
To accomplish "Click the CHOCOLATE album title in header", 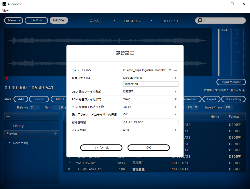I will pos(170,21).
